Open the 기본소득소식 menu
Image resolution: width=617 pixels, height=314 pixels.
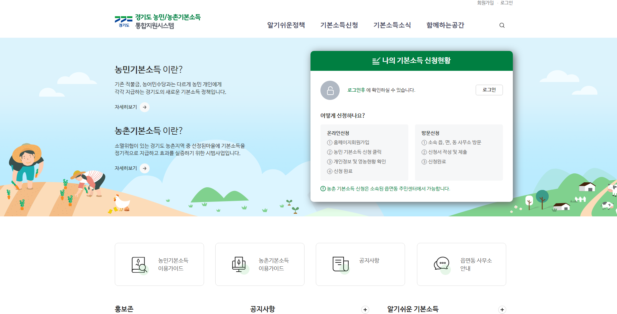click(x=392, y=25)
